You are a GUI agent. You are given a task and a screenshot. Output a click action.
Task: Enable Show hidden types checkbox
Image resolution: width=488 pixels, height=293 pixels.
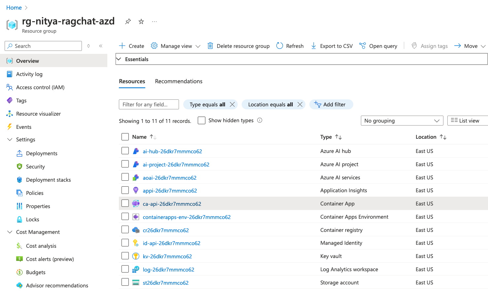[201, 120]
